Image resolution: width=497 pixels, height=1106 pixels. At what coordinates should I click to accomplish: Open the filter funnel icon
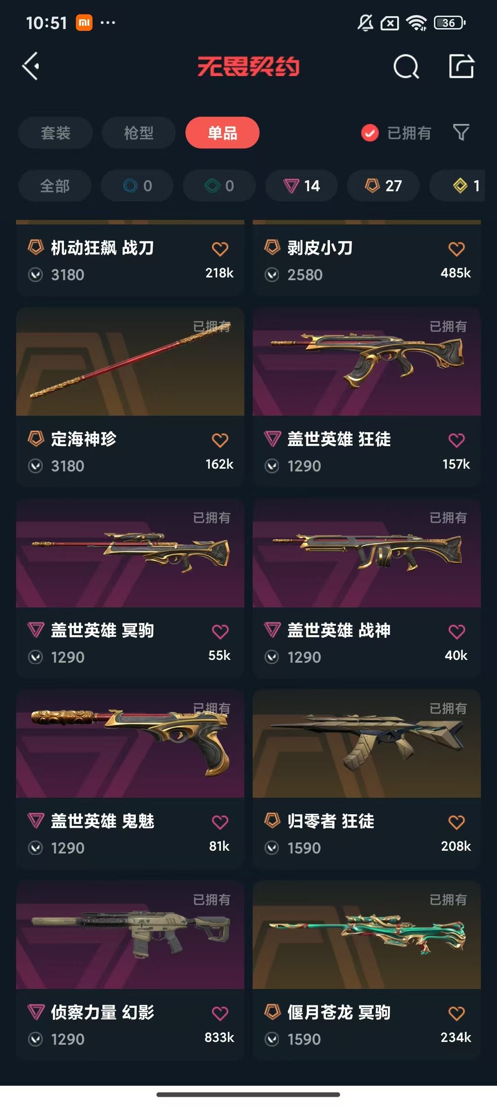tap(461, 133)
